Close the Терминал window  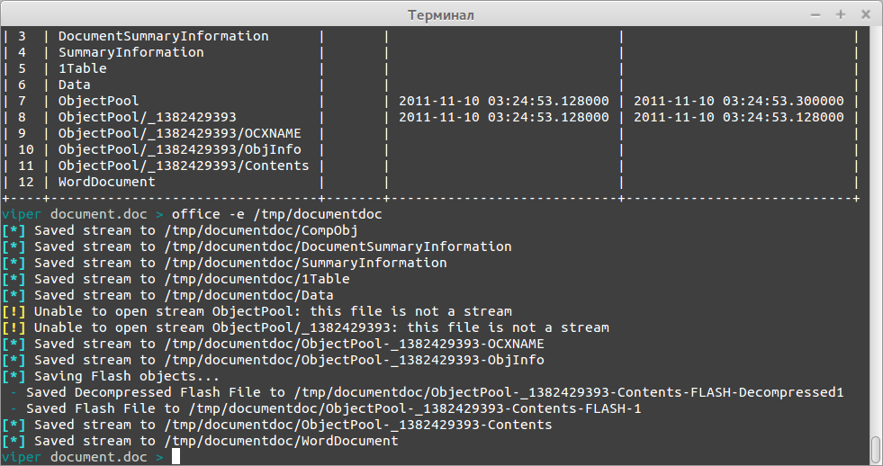[x=866, y=14]
